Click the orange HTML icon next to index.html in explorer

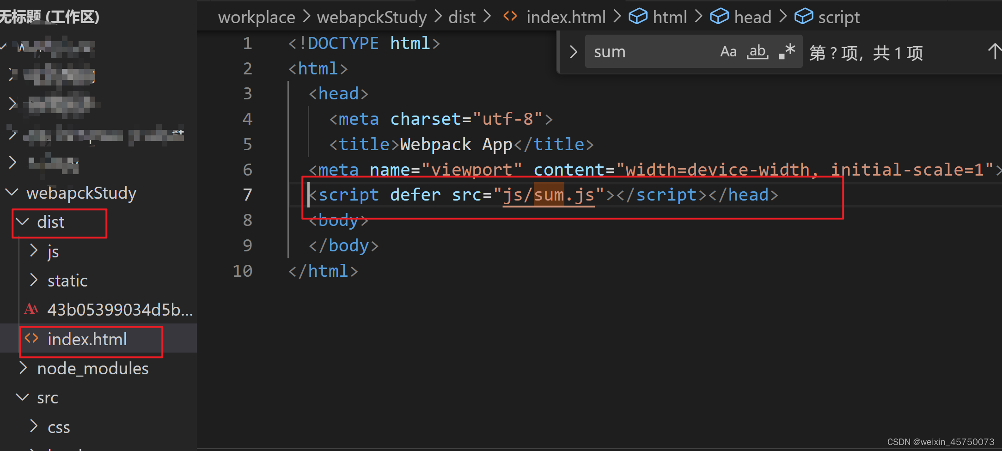pos(31,339)
